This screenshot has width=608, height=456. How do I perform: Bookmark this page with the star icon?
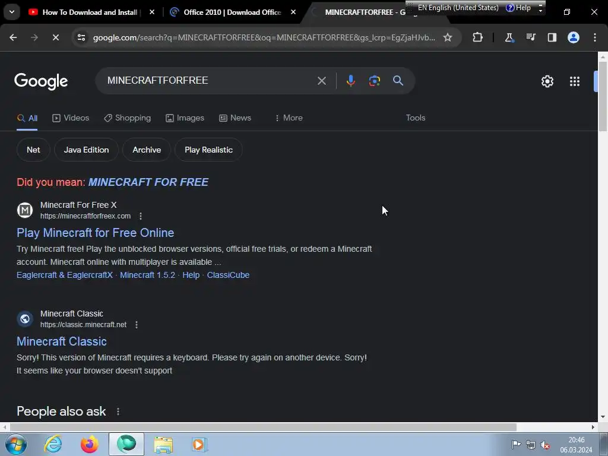tap(448, 37)
